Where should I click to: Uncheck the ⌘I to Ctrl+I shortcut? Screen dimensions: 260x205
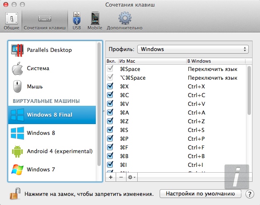pos(110,164)
